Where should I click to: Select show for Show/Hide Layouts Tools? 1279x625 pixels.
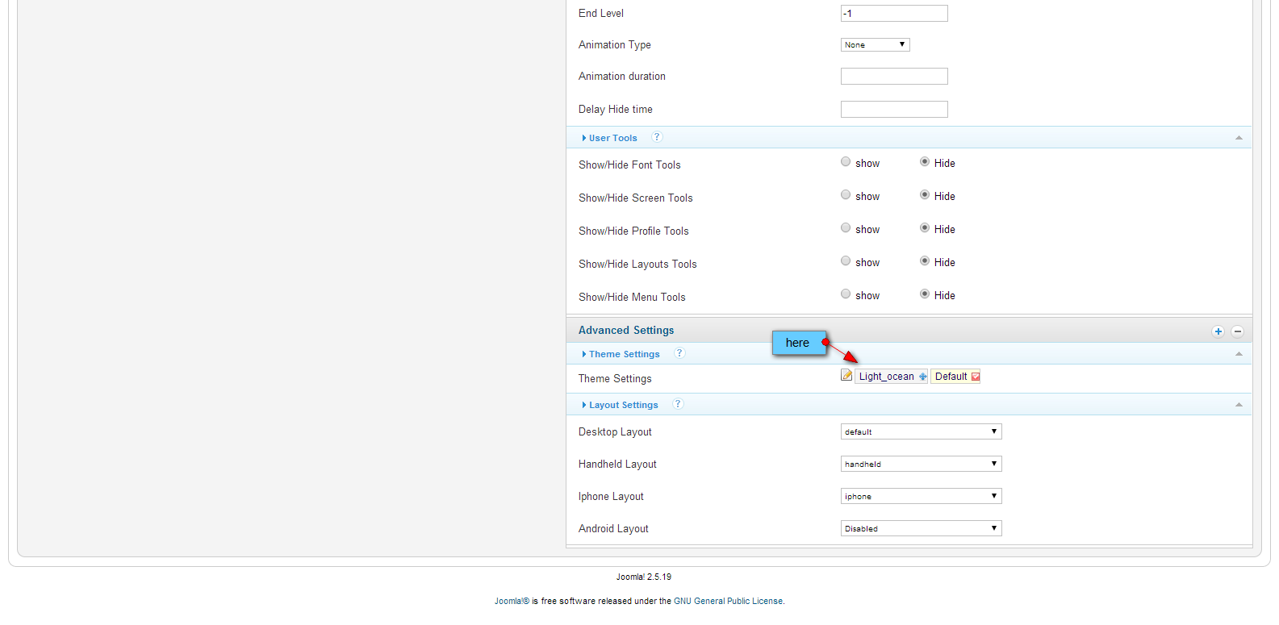[846, 261]
